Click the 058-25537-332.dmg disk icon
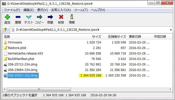This screenshot has width=175, height=100. pyautogui.click(x=5, y=75)
